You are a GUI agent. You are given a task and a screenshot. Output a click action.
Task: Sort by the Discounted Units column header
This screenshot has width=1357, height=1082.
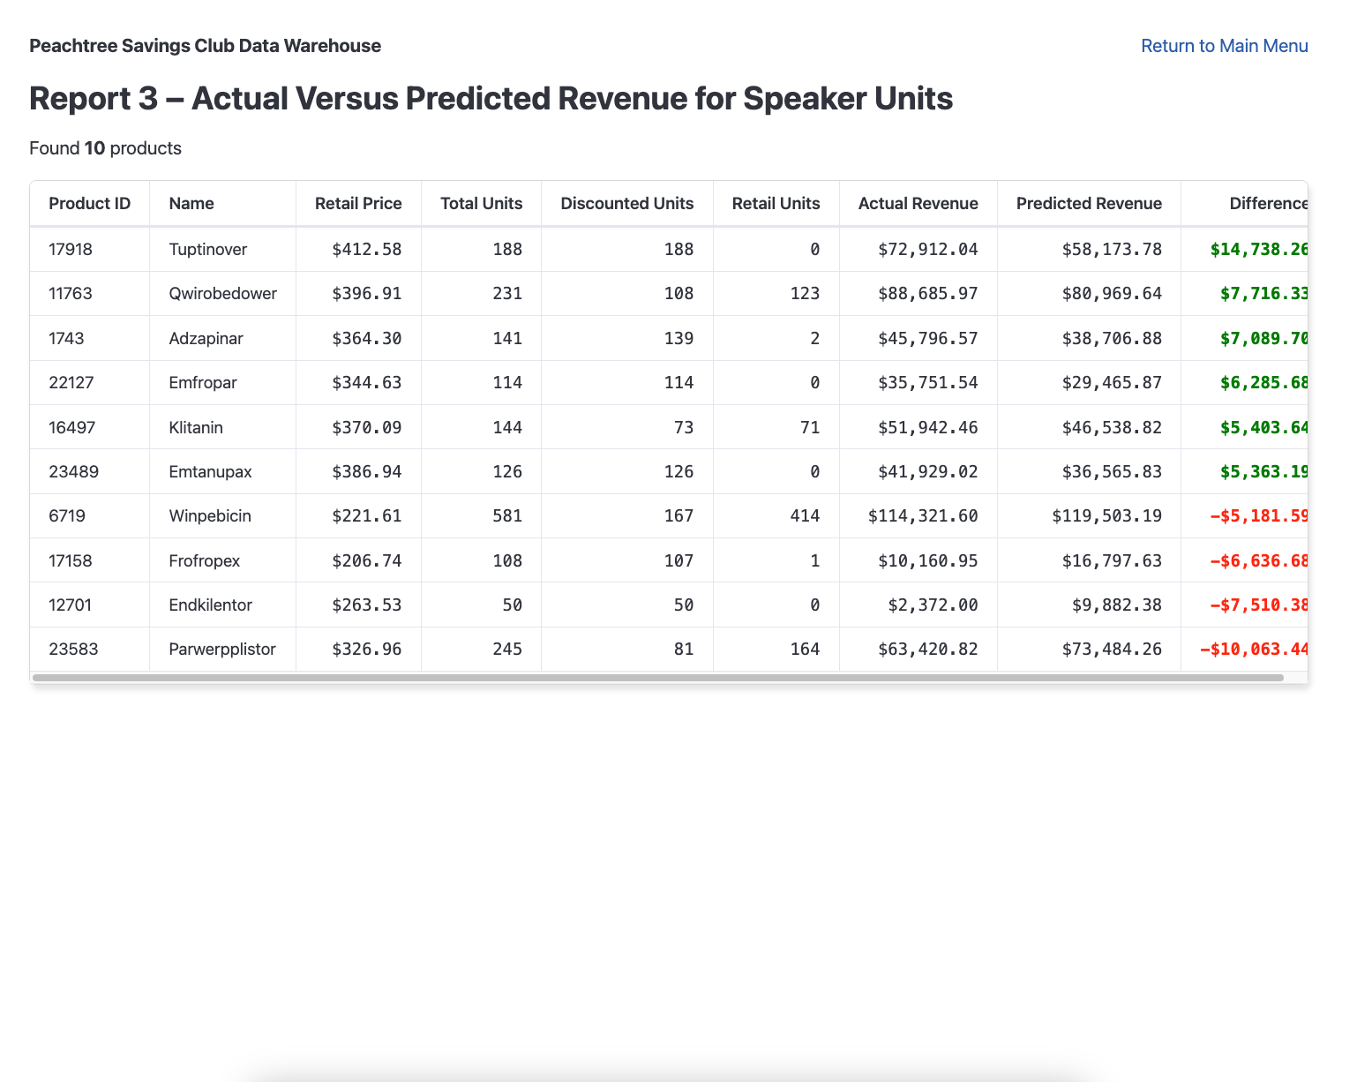pos(626,203)
